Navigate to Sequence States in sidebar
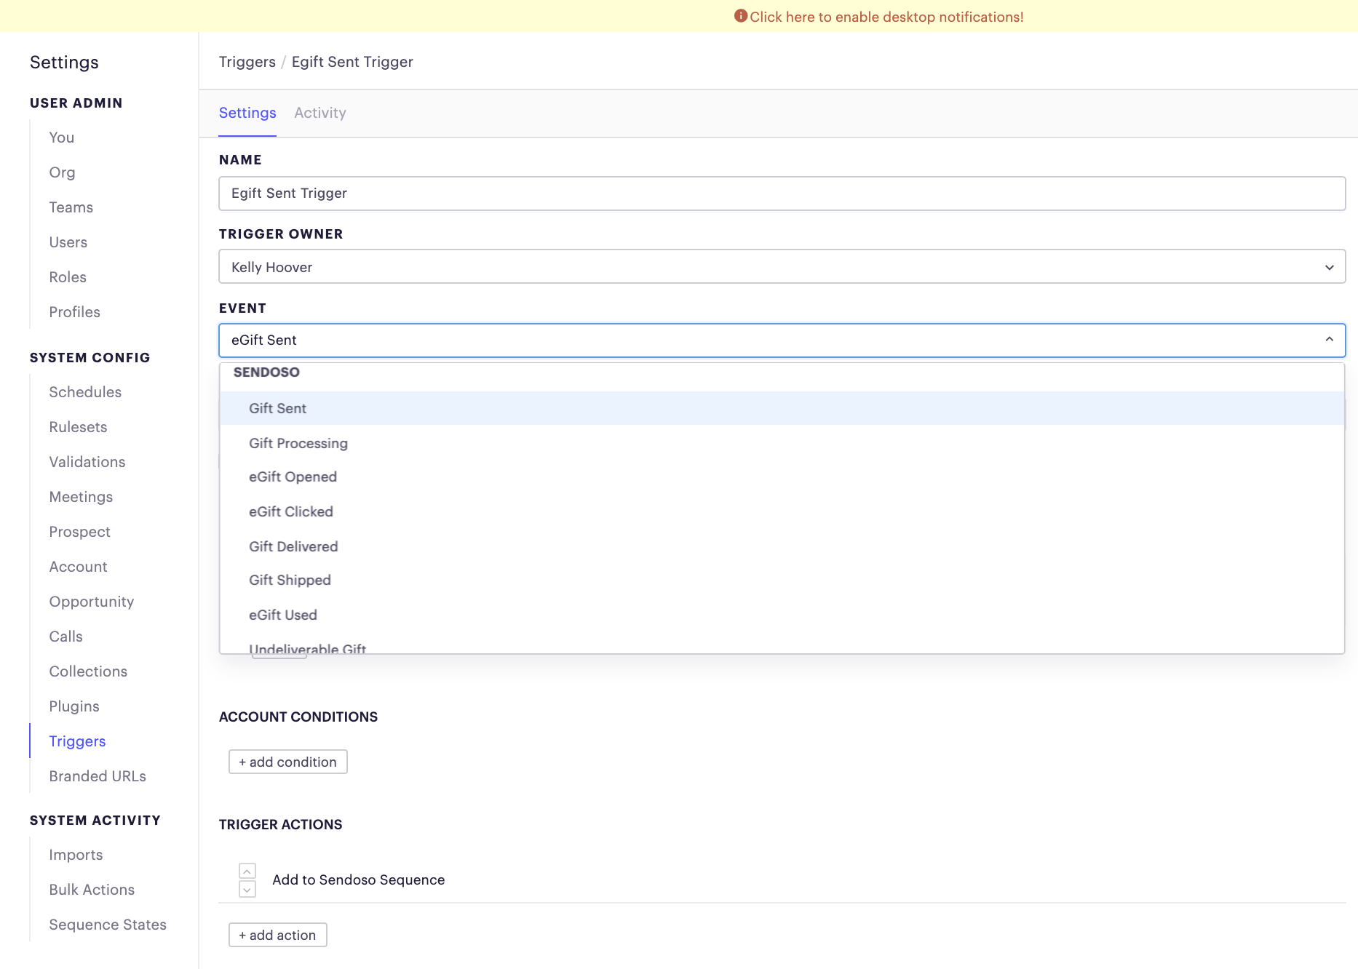 pos(108,925)
